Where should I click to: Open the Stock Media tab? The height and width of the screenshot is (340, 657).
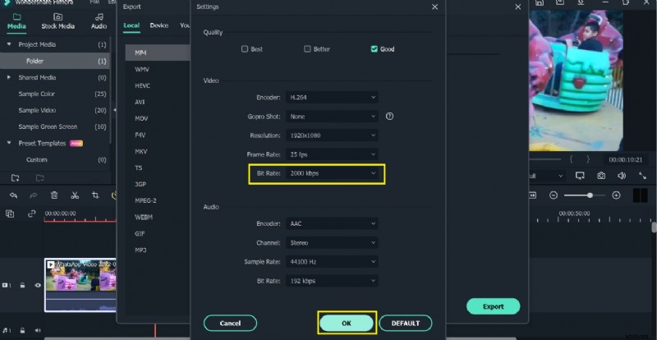(x=57, y=21)
